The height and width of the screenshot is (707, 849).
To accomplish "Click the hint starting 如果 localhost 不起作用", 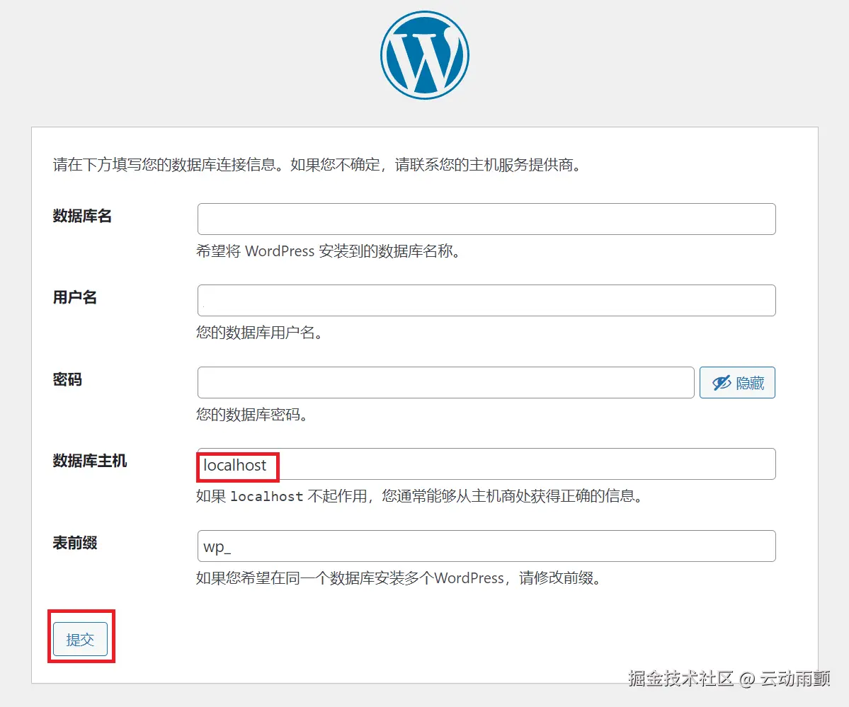I will pyautogui.click(x=420, y=496).
